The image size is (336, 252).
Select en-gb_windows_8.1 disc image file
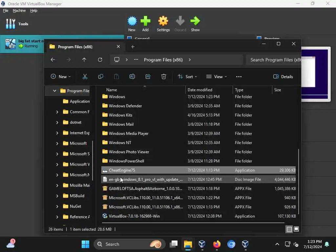point(199,179)
